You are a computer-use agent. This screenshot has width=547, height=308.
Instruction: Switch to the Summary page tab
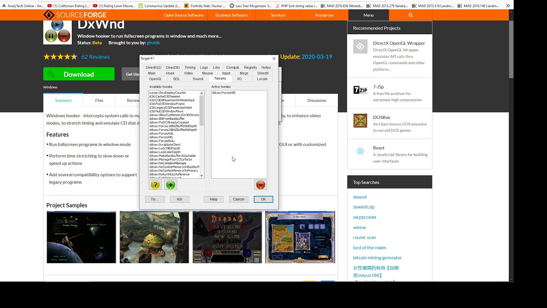pos(63,101)
